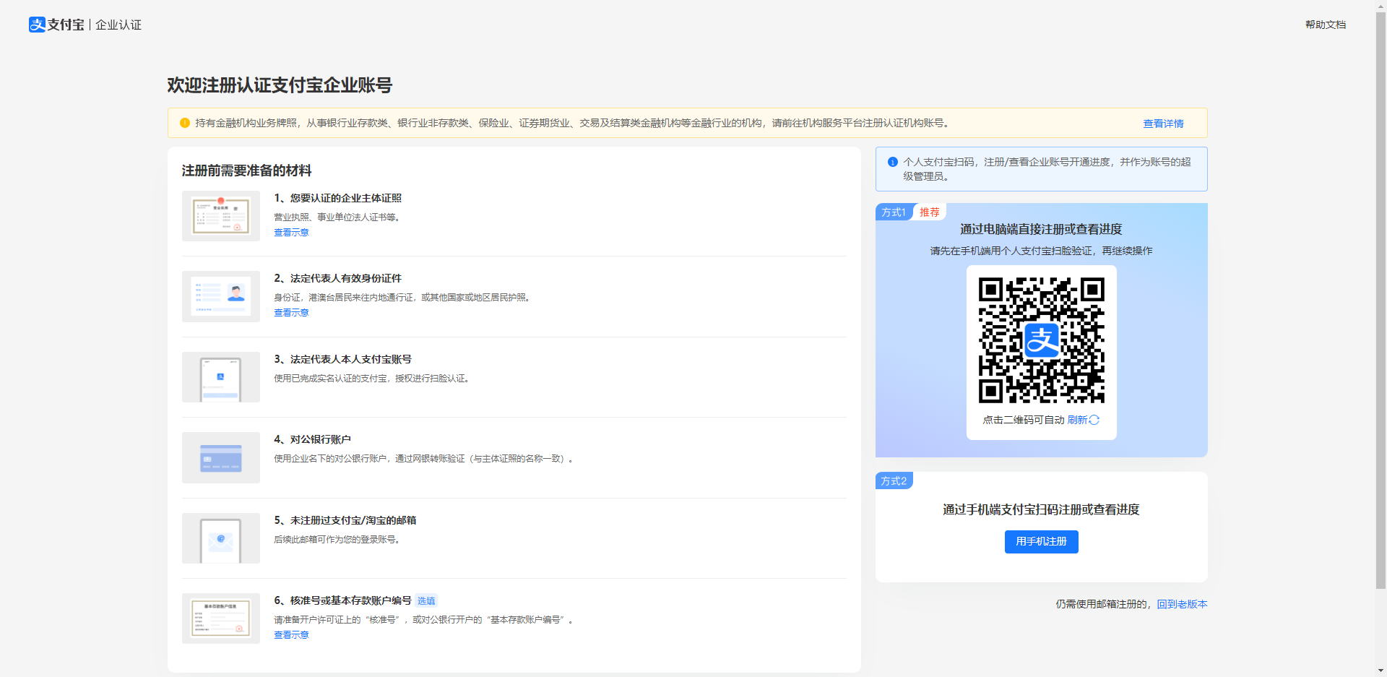The height and width of the screenshot is (677, 1387).
Task: Click 查看详情 in the notice banner
Action: coord(1163,123)
